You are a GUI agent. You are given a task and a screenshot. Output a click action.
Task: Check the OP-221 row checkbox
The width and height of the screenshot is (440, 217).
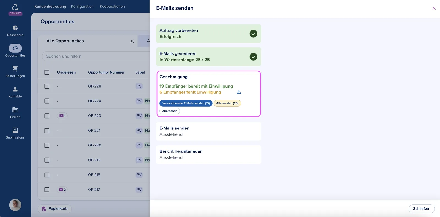(x=47, y=131)
